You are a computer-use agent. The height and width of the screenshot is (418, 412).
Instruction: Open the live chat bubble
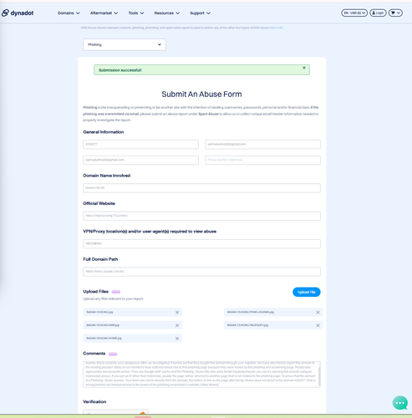coord(400,403)
